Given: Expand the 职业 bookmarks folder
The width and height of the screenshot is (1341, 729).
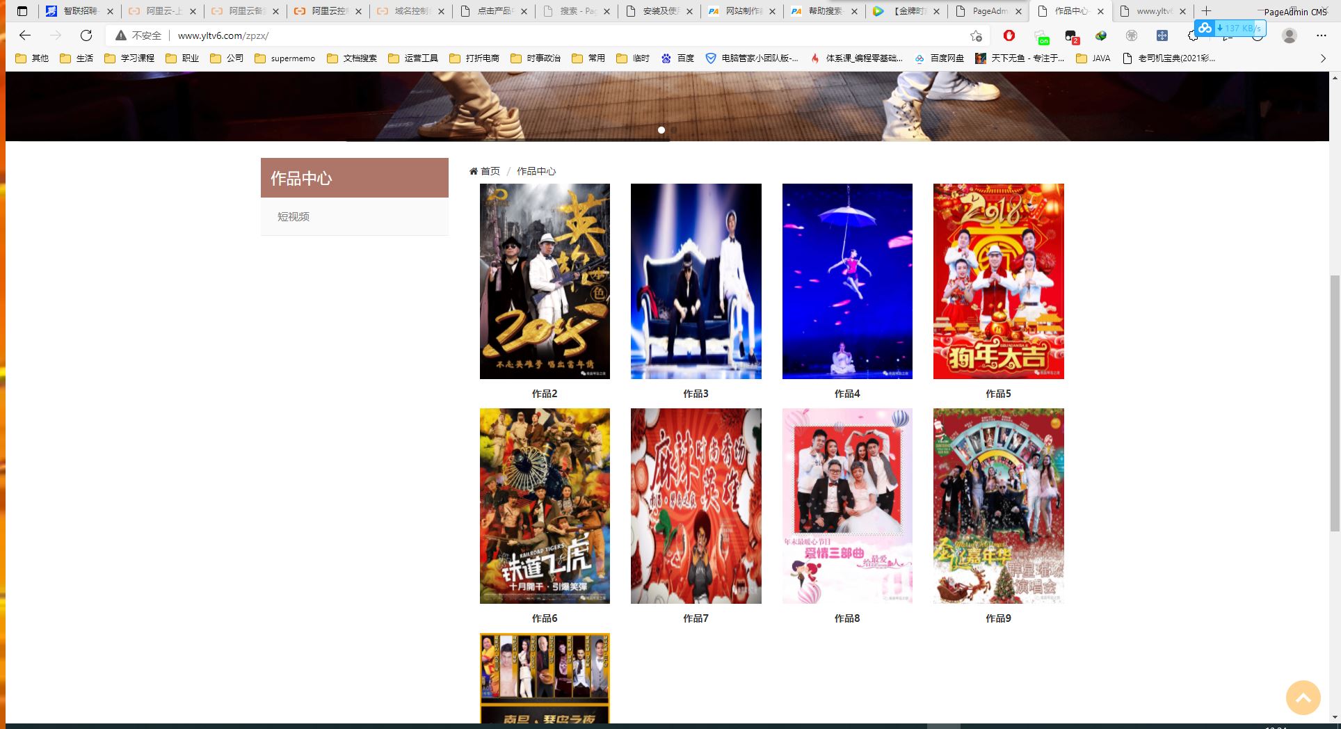Looking at the screenshot, I should pos(182,58).
